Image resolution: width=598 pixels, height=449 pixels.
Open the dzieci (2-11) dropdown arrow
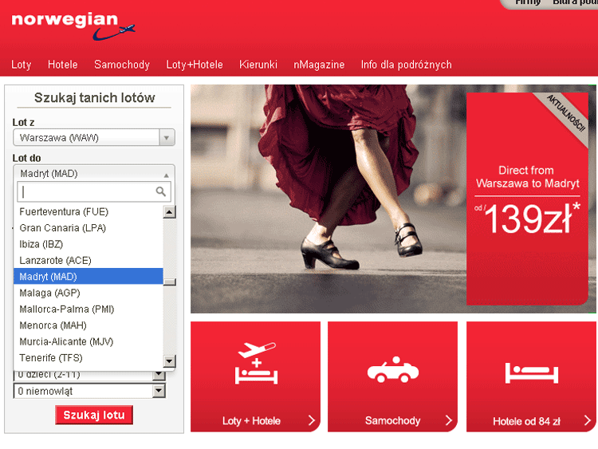(x=159, y=376)
